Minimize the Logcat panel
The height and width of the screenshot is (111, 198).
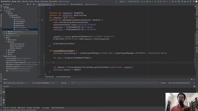tap(195, 79)
